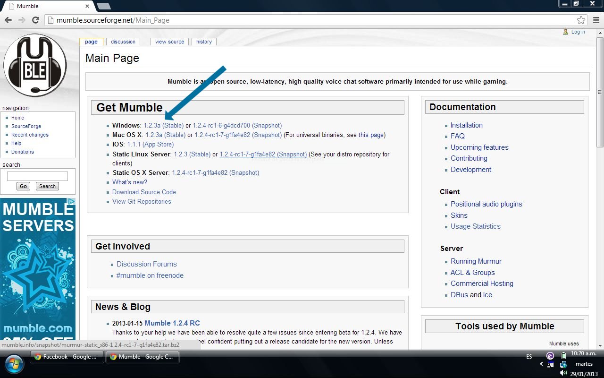Open the Donations link
Viewport: 604px width, 378px height.
(23, 152)
